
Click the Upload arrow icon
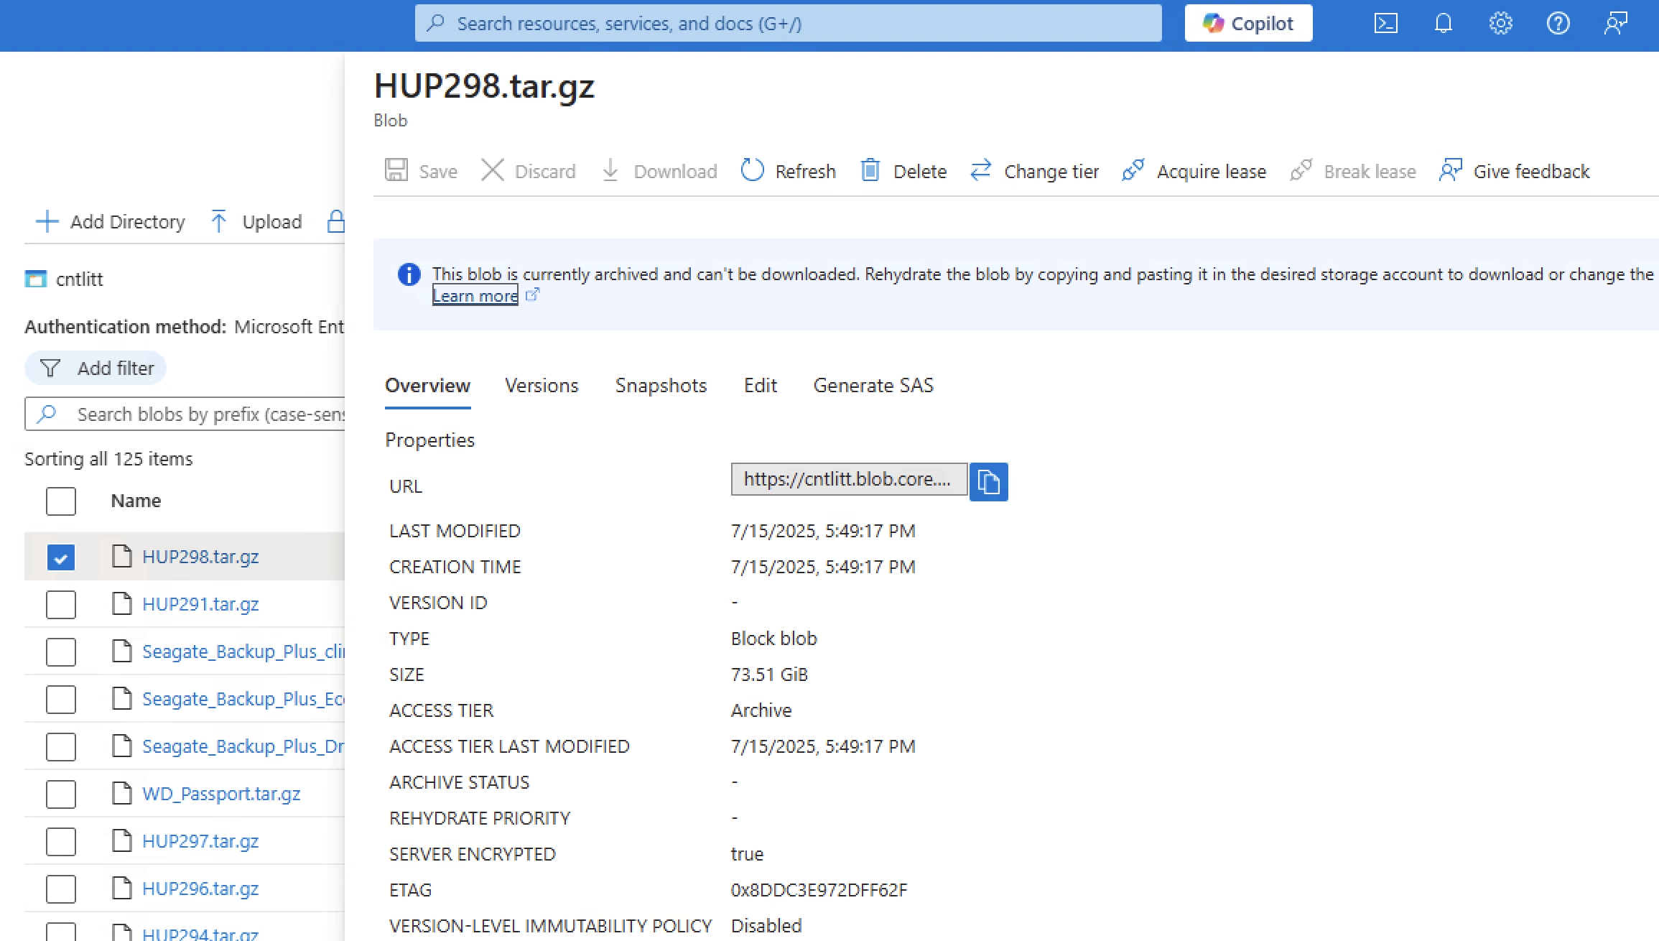click(x=218, y=221)
